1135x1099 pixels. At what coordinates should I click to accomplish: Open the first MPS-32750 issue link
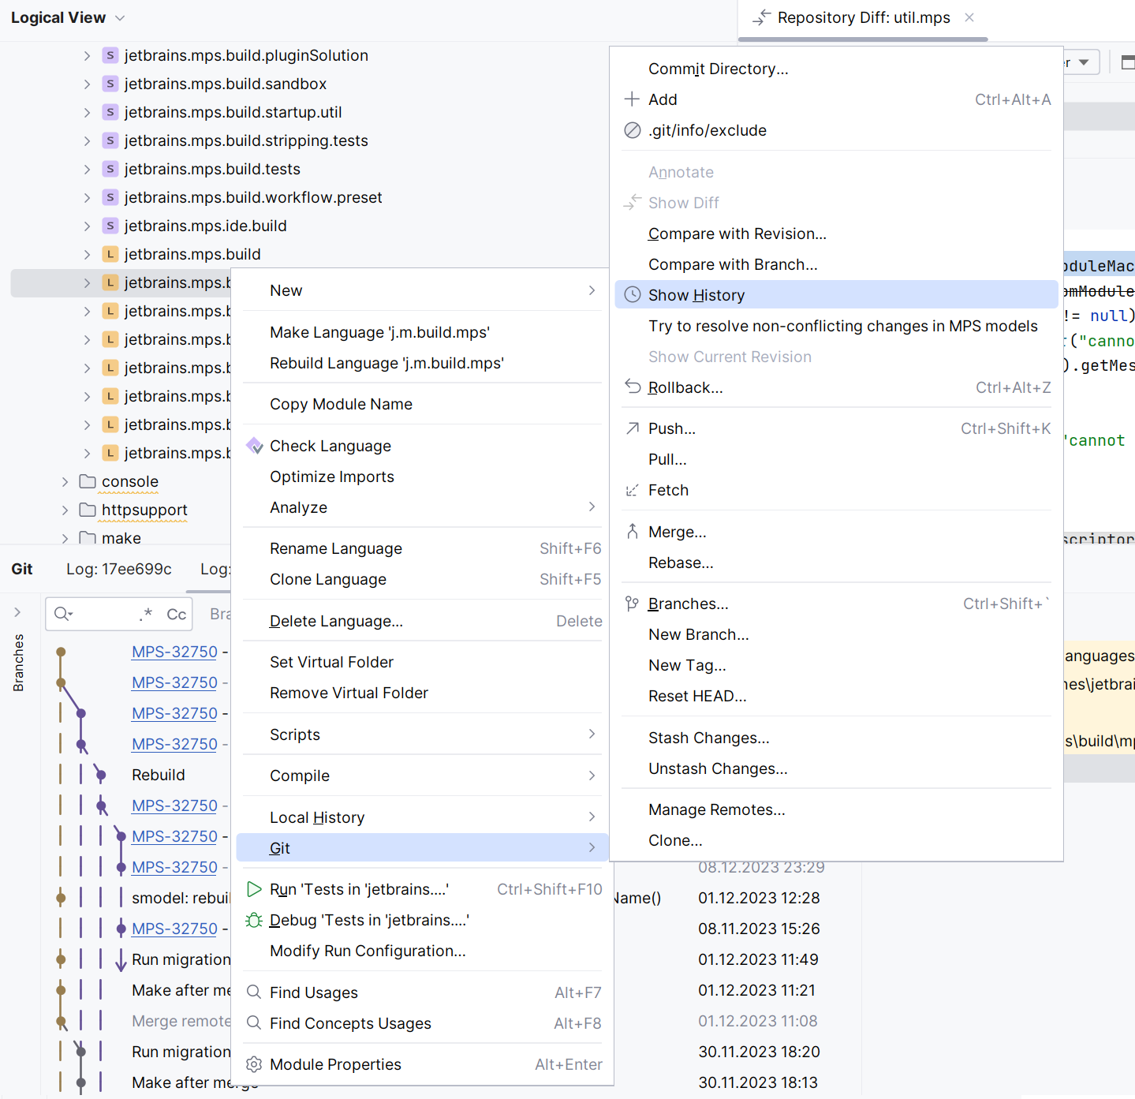point(174,652)
